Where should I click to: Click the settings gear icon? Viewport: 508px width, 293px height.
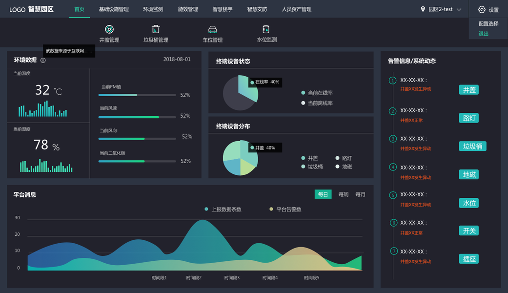point(482,10)
